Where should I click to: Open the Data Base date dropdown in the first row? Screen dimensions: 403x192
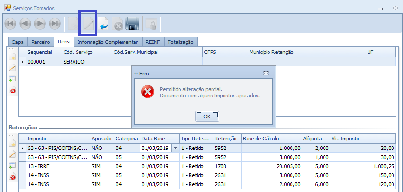click(175, 148)
